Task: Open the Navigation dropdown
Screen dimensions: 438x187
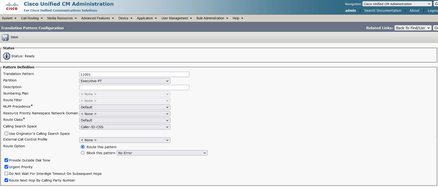Action: [397, 4]
